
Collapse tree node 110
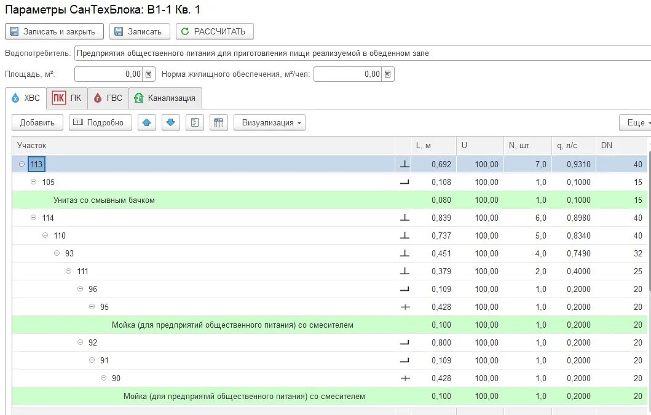(x=45, y=235)
